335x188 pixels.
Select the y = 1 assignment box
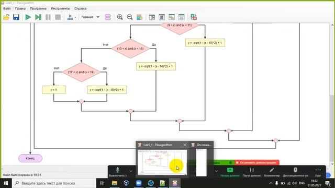[x=54, y=90]
